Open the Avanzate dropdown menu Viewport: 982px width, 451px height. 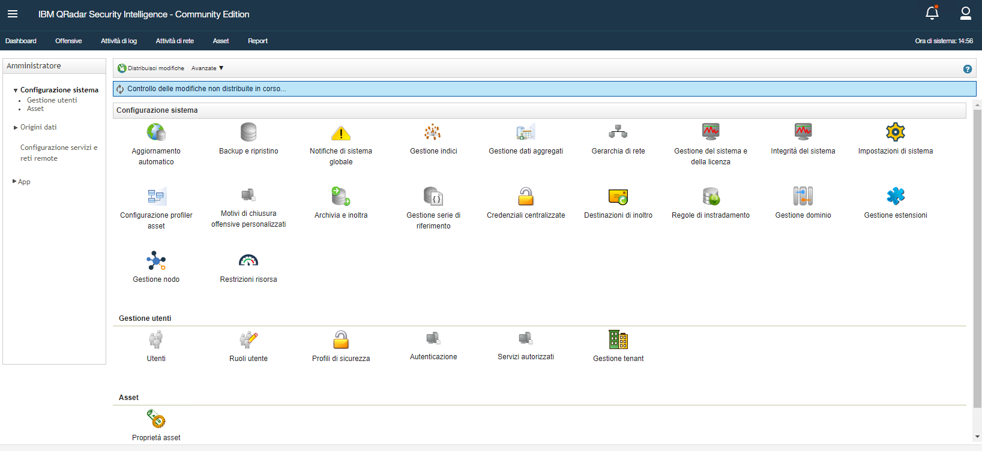tap(208, 68)
